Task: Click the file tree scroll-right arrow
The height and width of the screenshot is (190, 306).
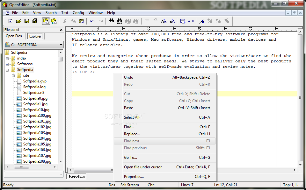Action: click(x=55, y=167)
